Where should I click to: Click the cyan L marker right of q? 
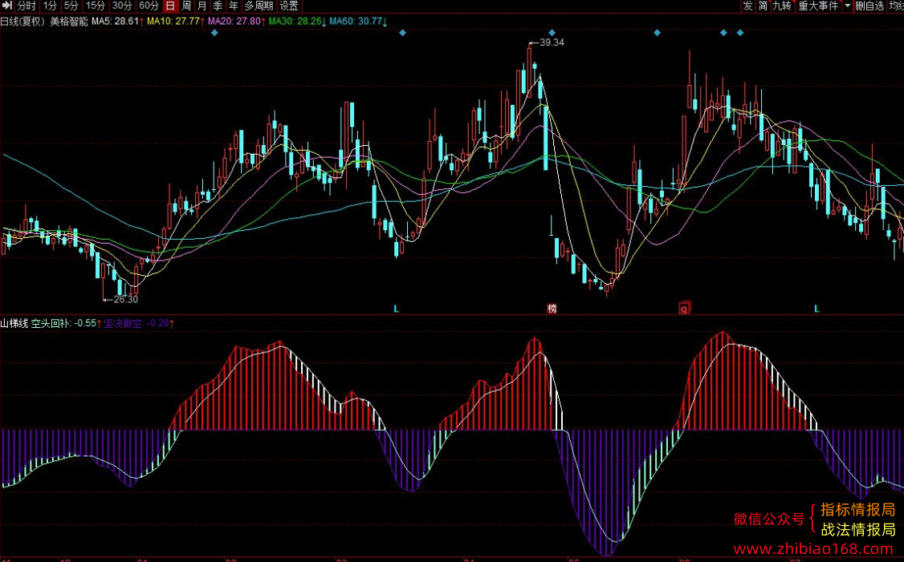point(817,309)
